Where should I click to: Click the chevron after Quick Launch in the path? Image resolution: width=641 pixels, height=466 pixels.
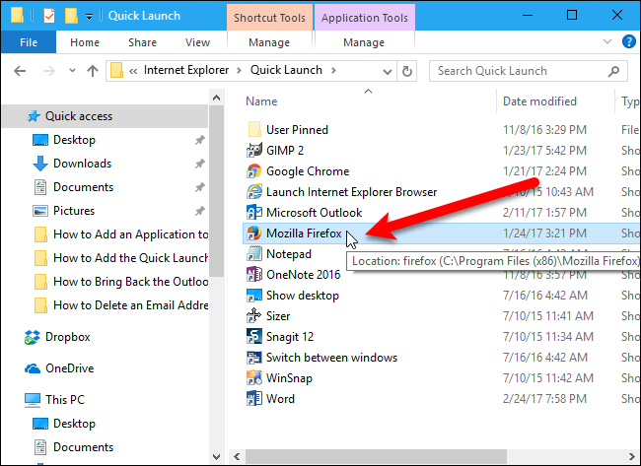coord(333,70)
